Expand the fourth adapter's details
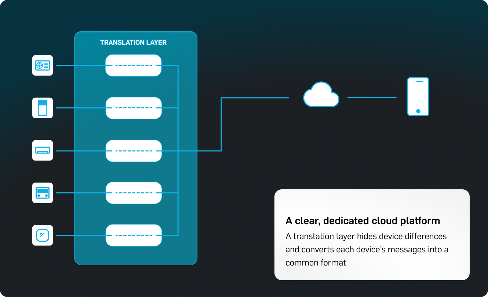This screenshot has height=297, width=488. point(133,193)
